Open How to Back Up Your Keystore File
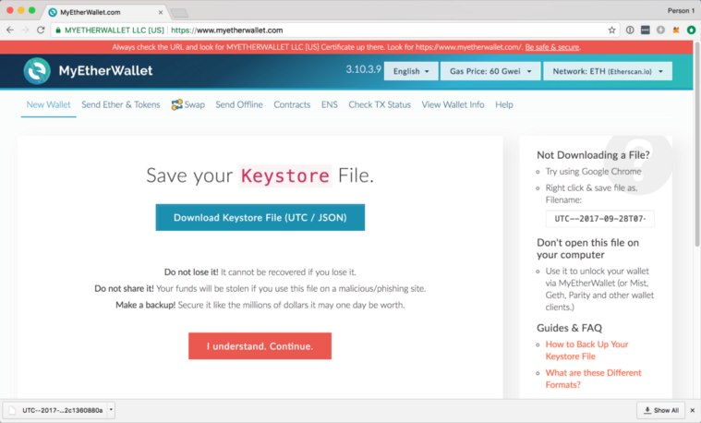The image size is (701, 423). tap(586, 350)
